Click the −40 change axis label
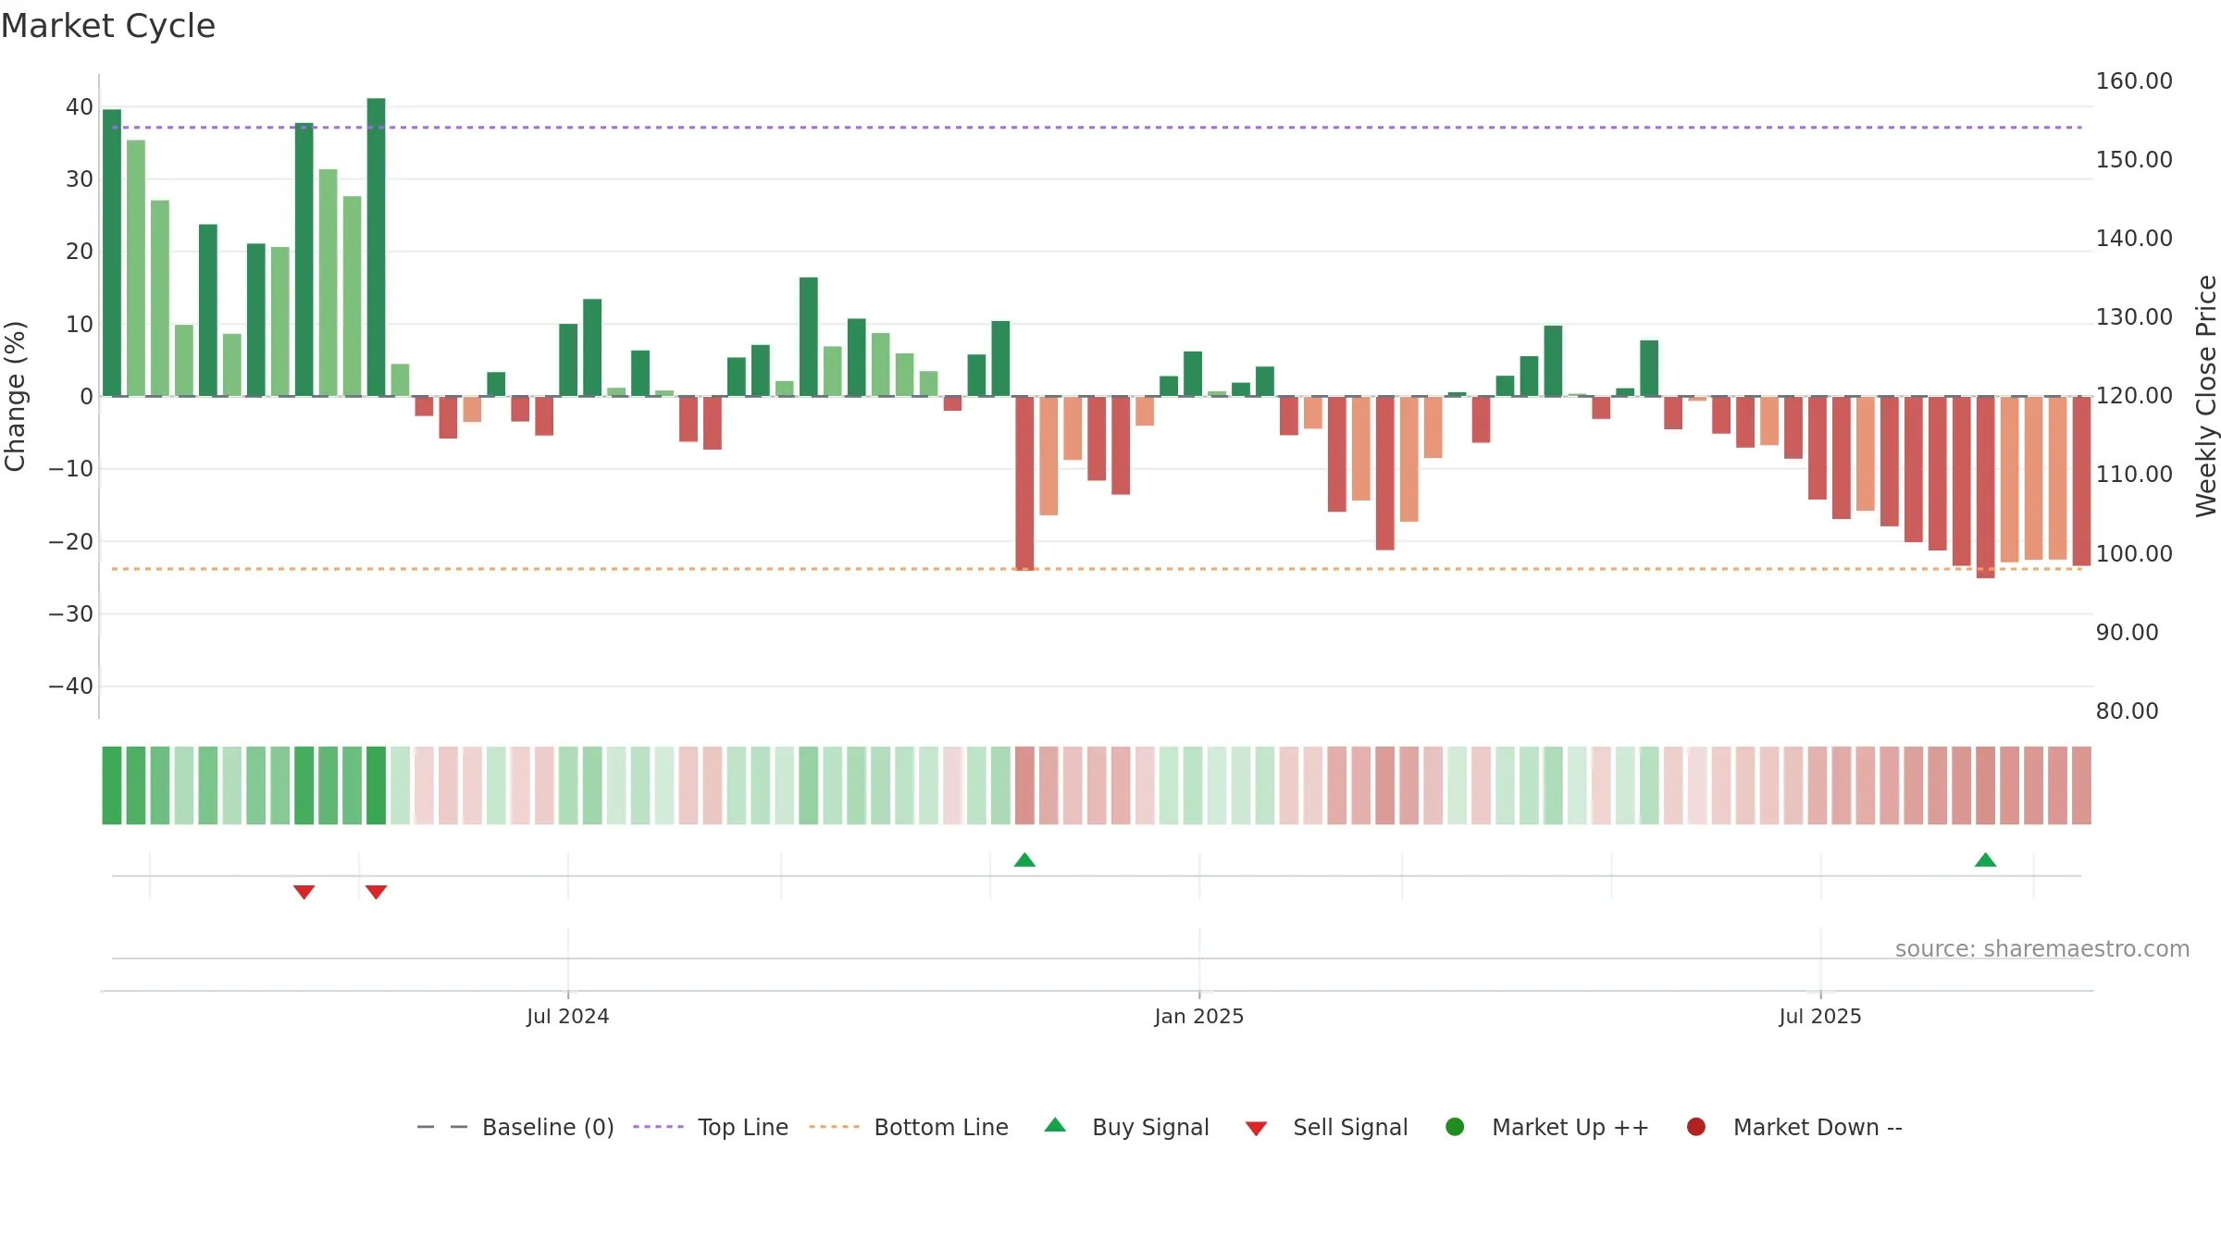This screenshot has height=1249, width=2221. pyautogui.click(x=71, y=686)
